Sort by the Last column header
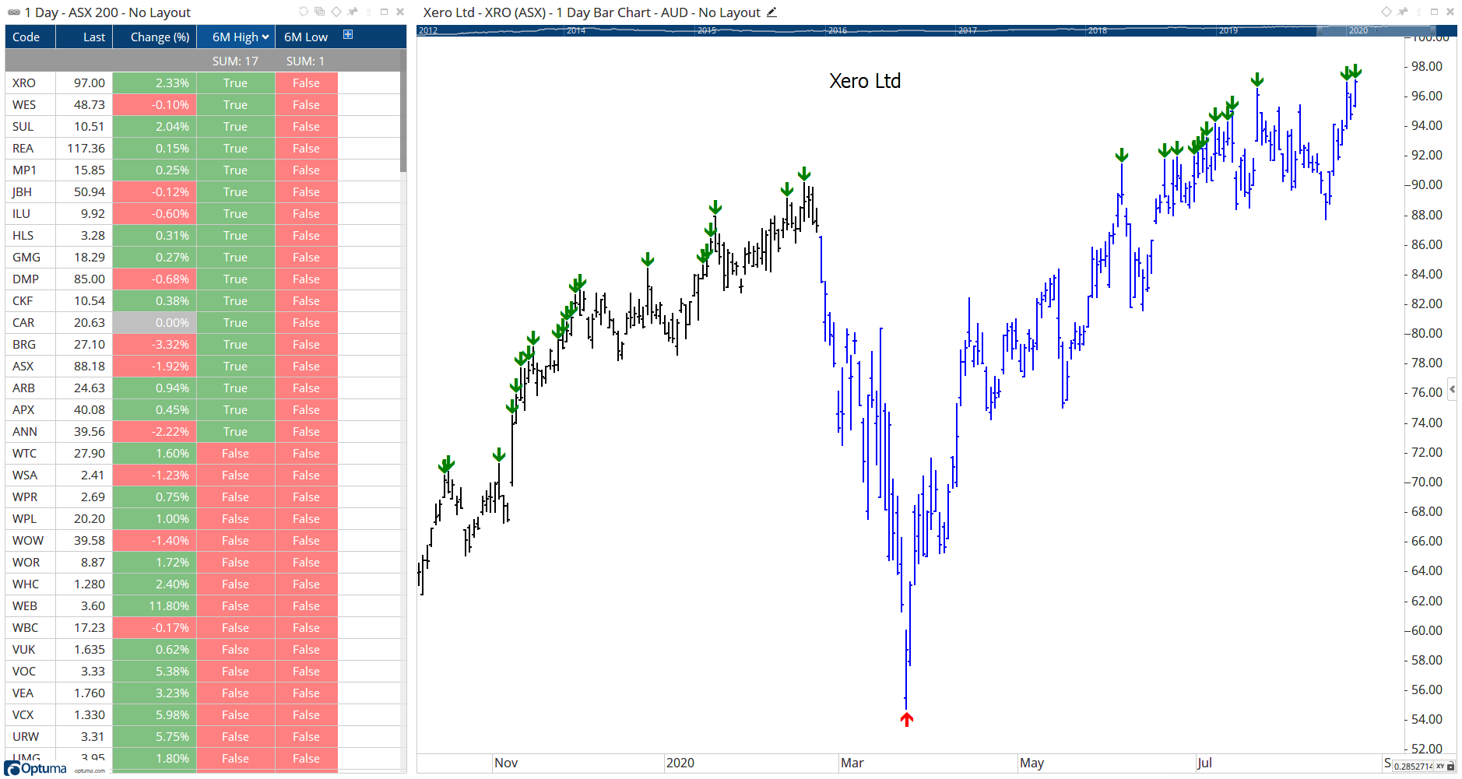This screenshot has height=779, width=1462. point(84,37)
